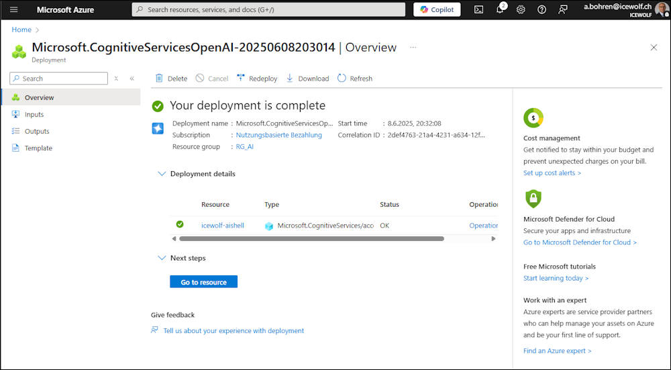Open the Nutzungsbasierte Bezahlung subscription link
671x370 pixels.
point(278,135)
